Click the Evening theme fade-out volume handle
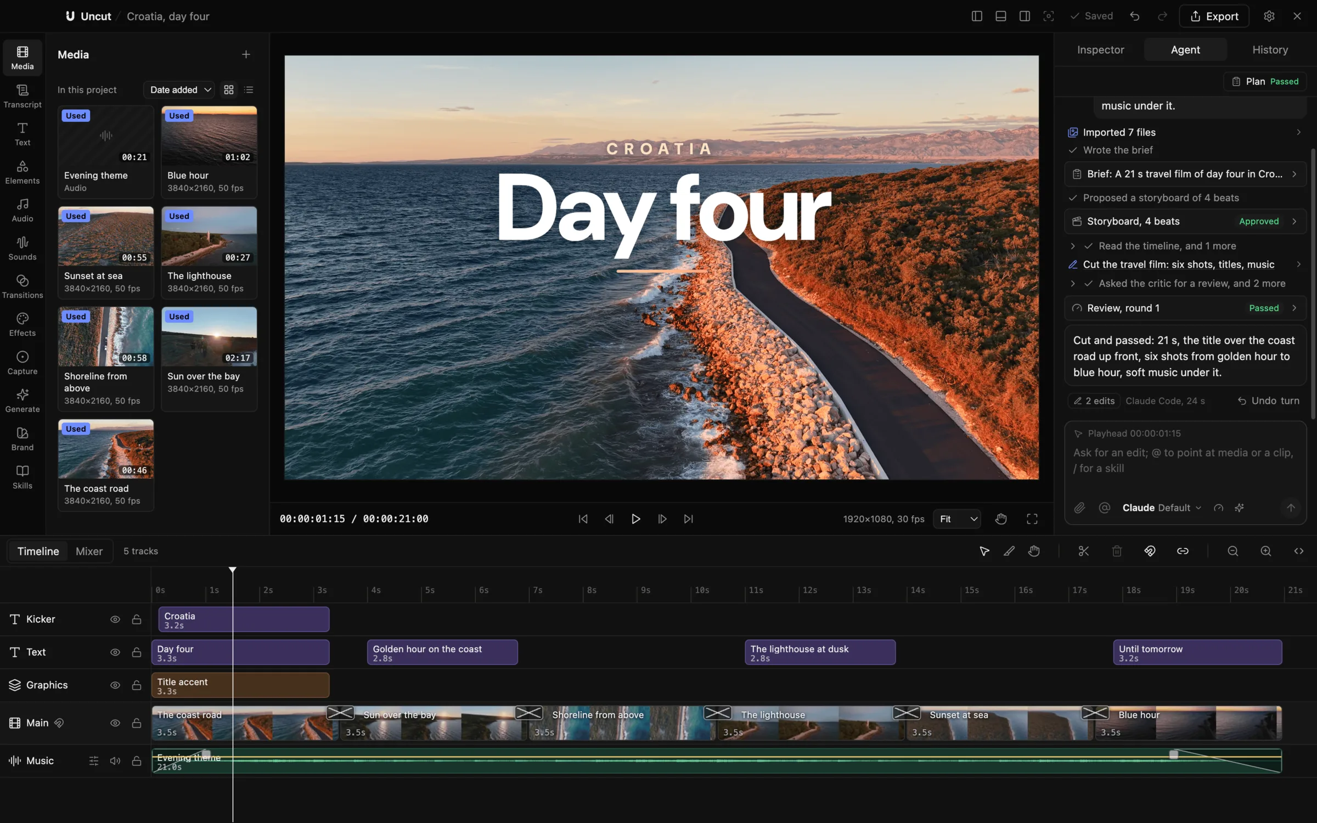 tap(1173, 754)
